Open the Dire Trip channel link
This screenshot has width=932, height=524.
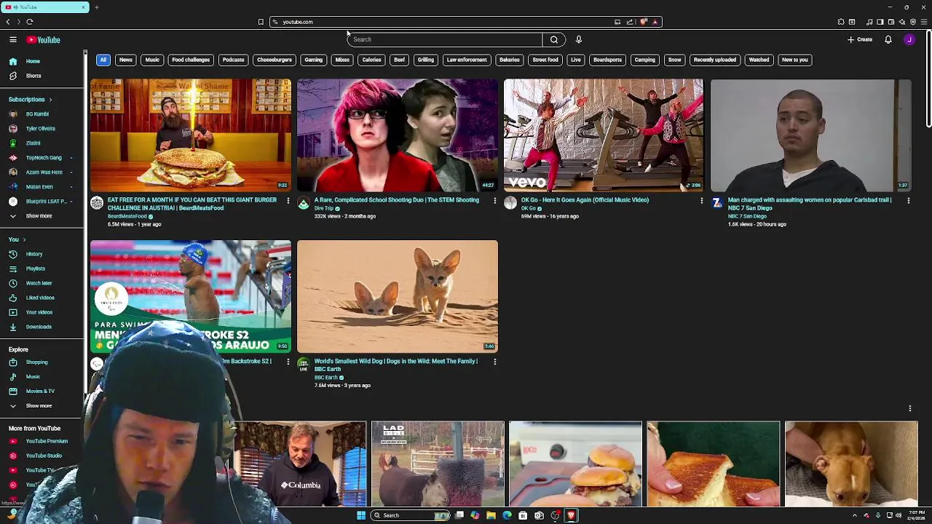[324, 208]
